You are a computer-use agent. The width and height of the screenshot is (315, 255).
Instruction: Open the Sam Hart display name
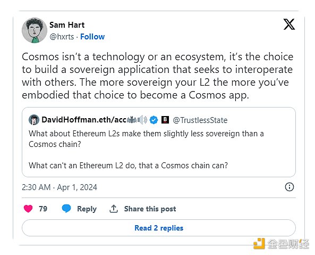point(67,25)
